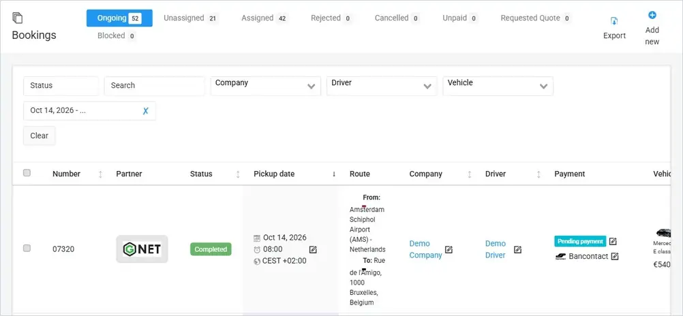Click the Bookings copy icon
This screenshot has width=683, height=316.
pyautogui.click(x=18, y=18)
